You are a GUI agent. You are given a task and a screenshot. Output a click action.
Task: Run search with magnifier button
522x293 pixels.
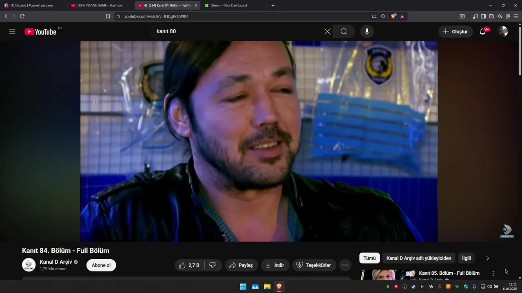(344, 31)
